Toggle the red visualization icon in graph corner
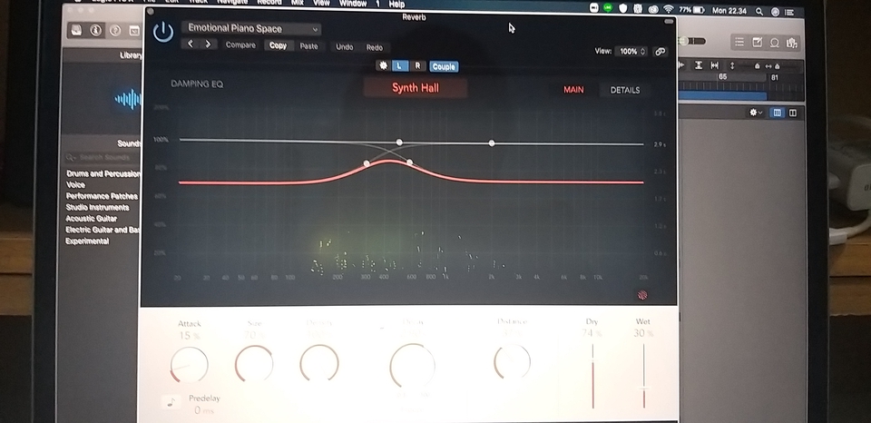Screen dimensions: 871x423 pyautogui.click(x=642, y=295)
